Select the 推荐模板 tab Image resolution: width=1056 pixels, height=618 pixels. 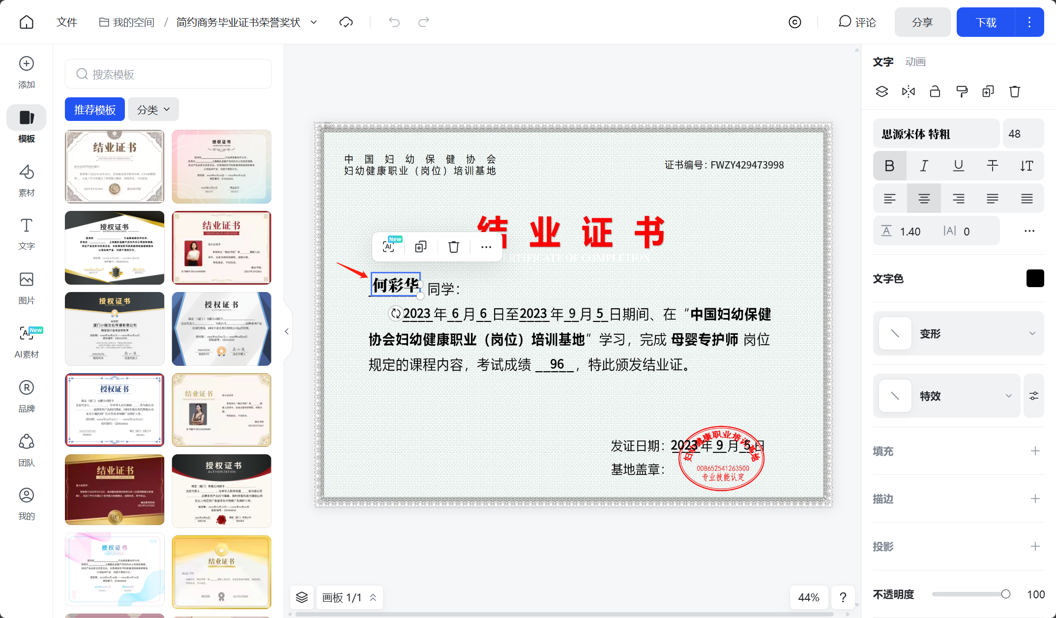95,110
